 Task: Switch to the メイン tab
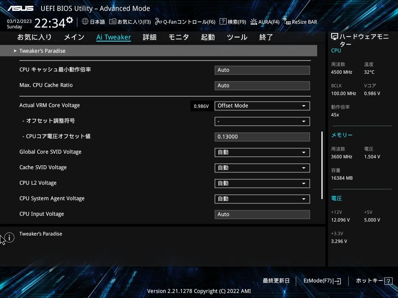(x=74, y=37)
